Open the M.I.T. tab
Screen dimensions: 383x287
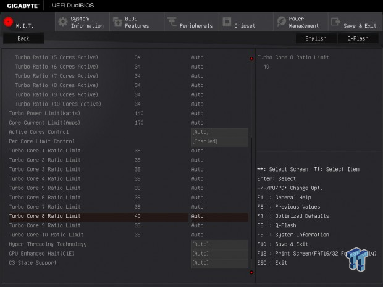tap(28, 22)
